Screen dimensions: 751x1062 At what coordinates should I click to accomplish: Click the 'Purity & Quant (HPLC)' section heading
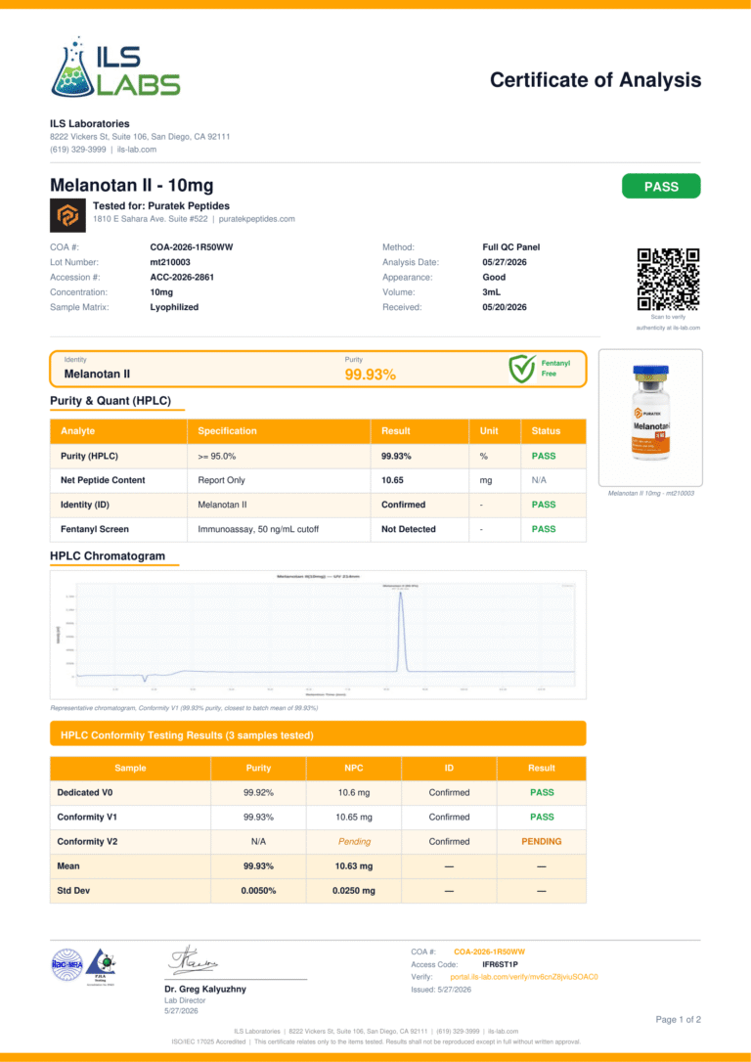point(110,401)
